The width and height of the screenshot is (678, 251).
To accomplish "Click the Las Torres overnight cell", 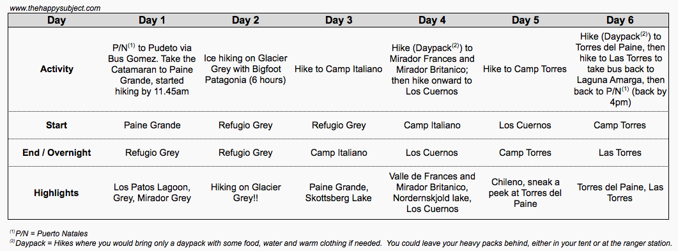I will click(x=620, y=153).
